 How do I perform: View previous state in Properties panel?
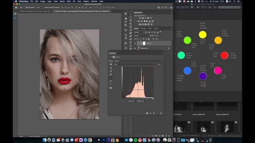click(151, 113)
